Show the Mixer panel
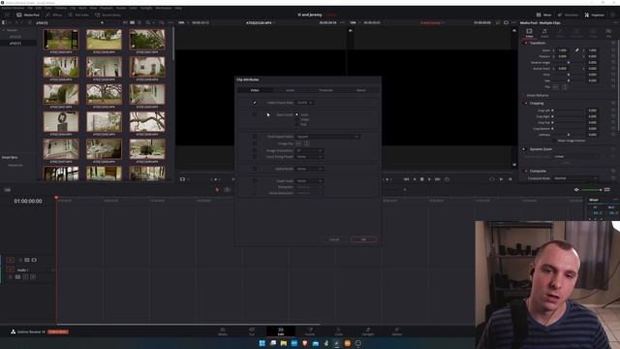The height and width of the screenshot is (349, 620). (543, 15)
